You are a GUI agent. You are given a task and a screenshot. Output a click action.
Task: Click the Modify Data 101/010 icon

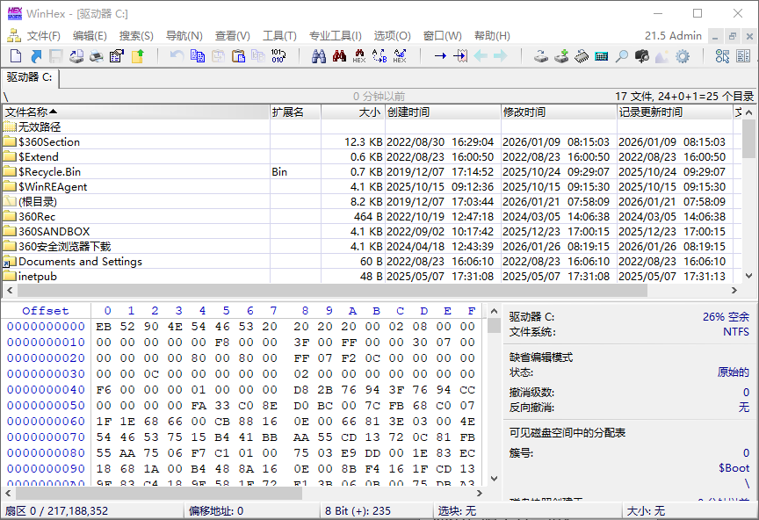tap(278, 56)
